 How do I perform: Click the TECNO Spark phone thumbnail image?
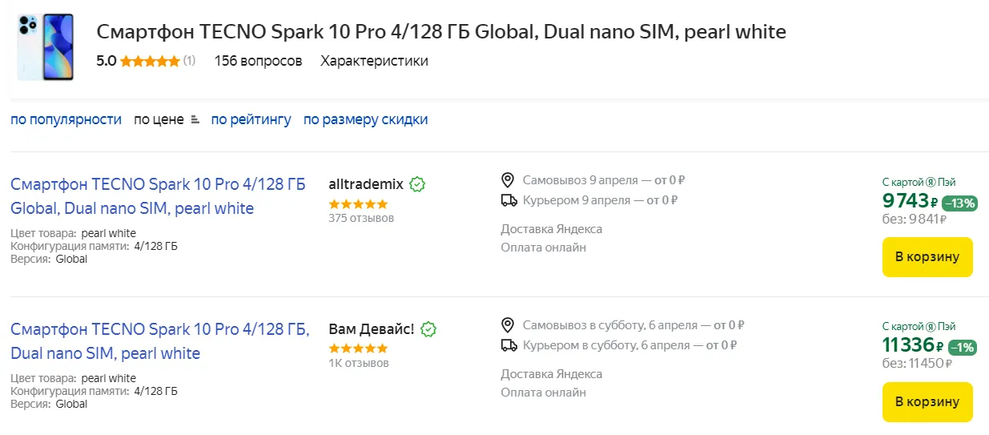(46, 46)
